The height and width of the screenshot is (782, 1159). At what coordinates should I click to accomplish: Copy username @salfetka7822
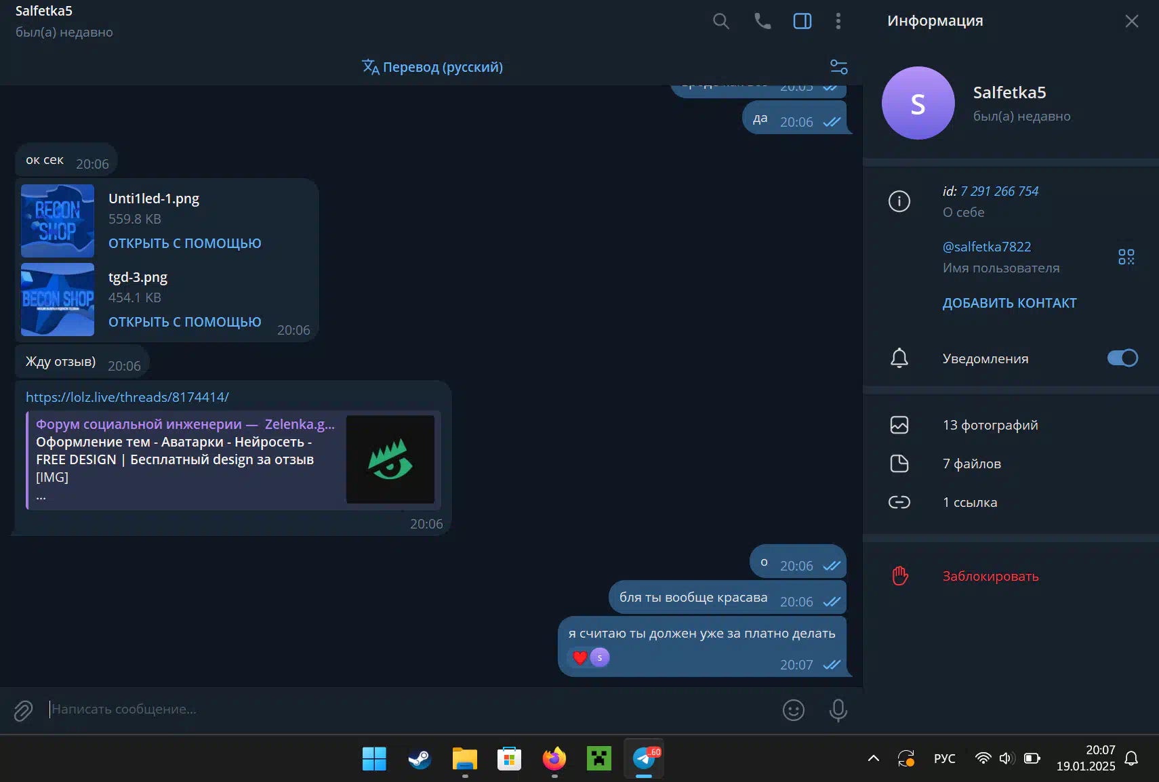coord(987,247)
